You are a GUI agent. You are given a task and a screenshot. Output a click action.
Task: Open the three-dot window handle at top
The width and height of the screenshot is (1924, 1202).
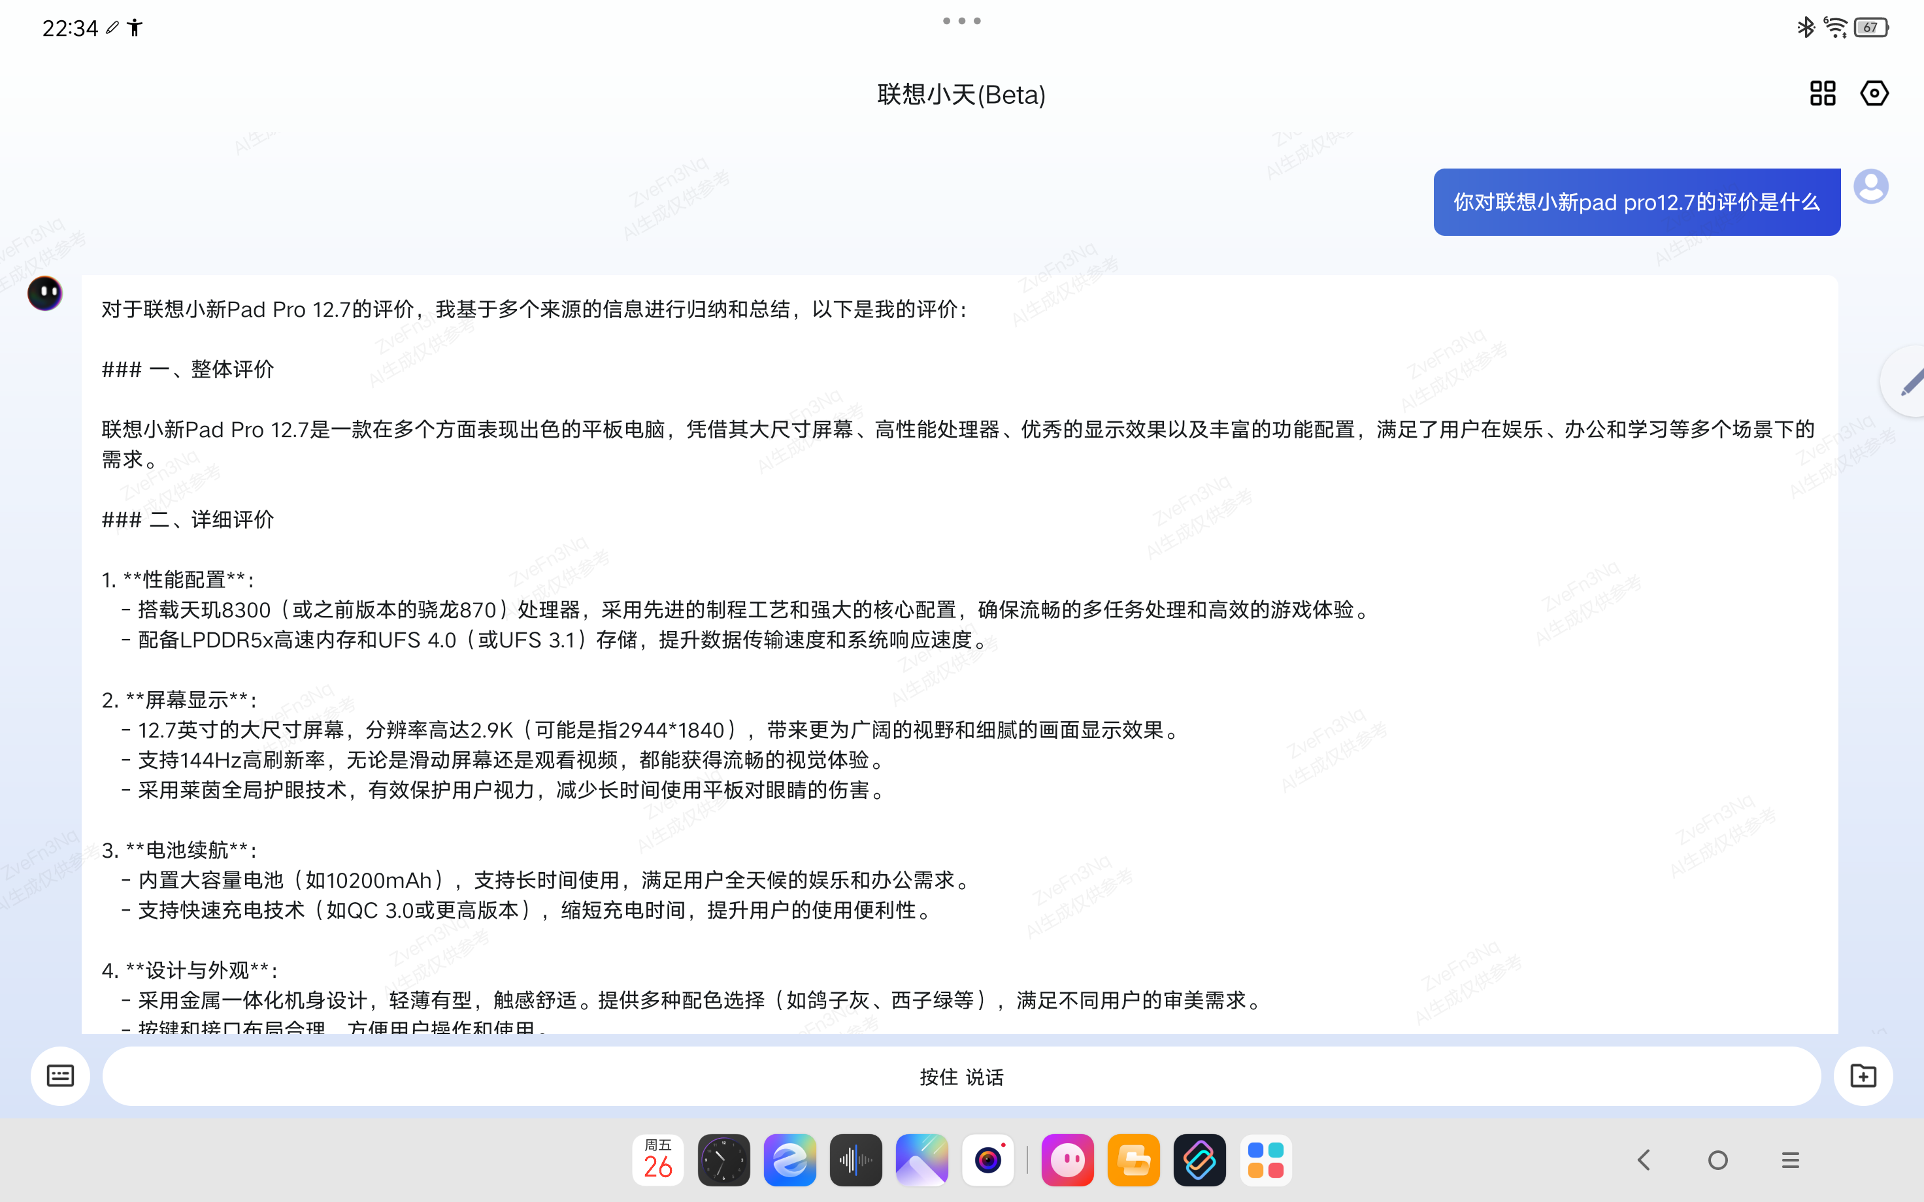coord(961,22)
